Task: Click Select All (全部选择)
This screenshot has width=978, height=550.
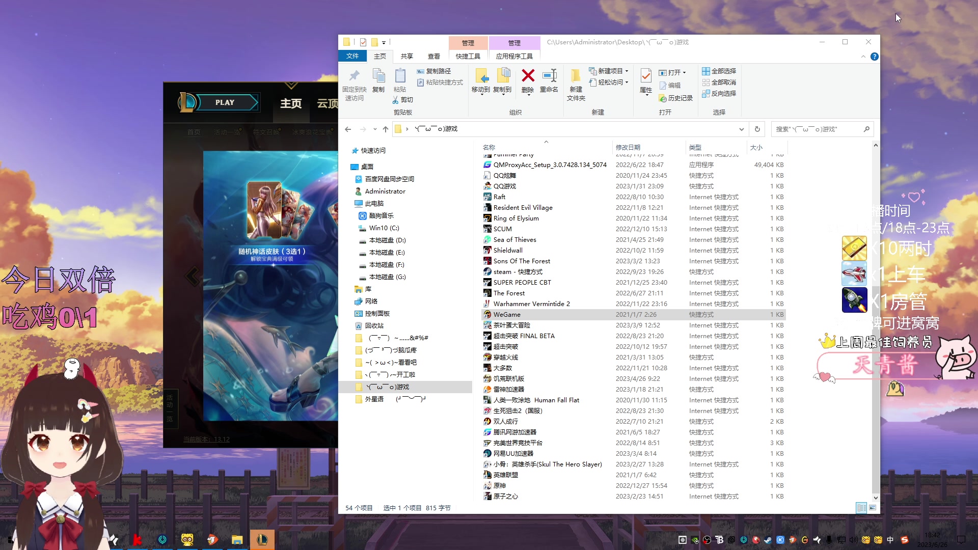Action: (719, 71)
